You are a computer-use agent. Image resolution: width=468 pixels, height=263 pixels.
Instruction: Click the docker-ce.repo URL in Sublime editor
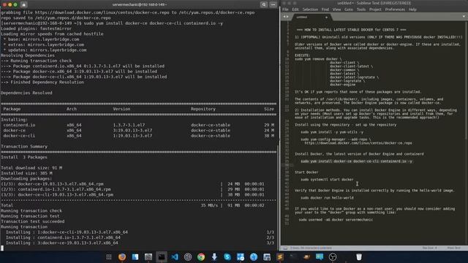pyautogui.click(x=358, y=143)
